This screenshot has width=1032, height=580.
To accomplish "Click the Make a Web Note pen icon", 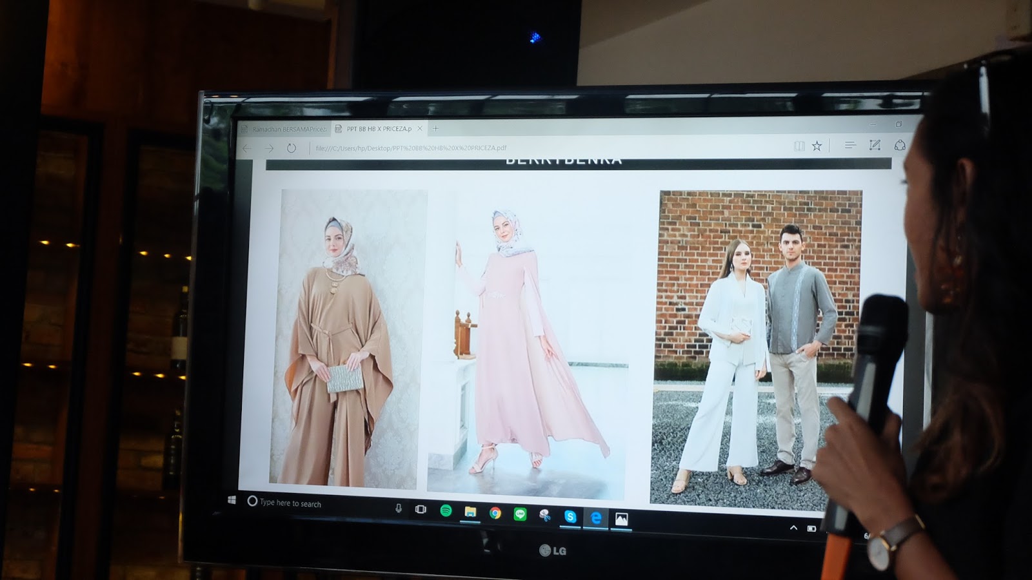I will [x=875, y=145].
